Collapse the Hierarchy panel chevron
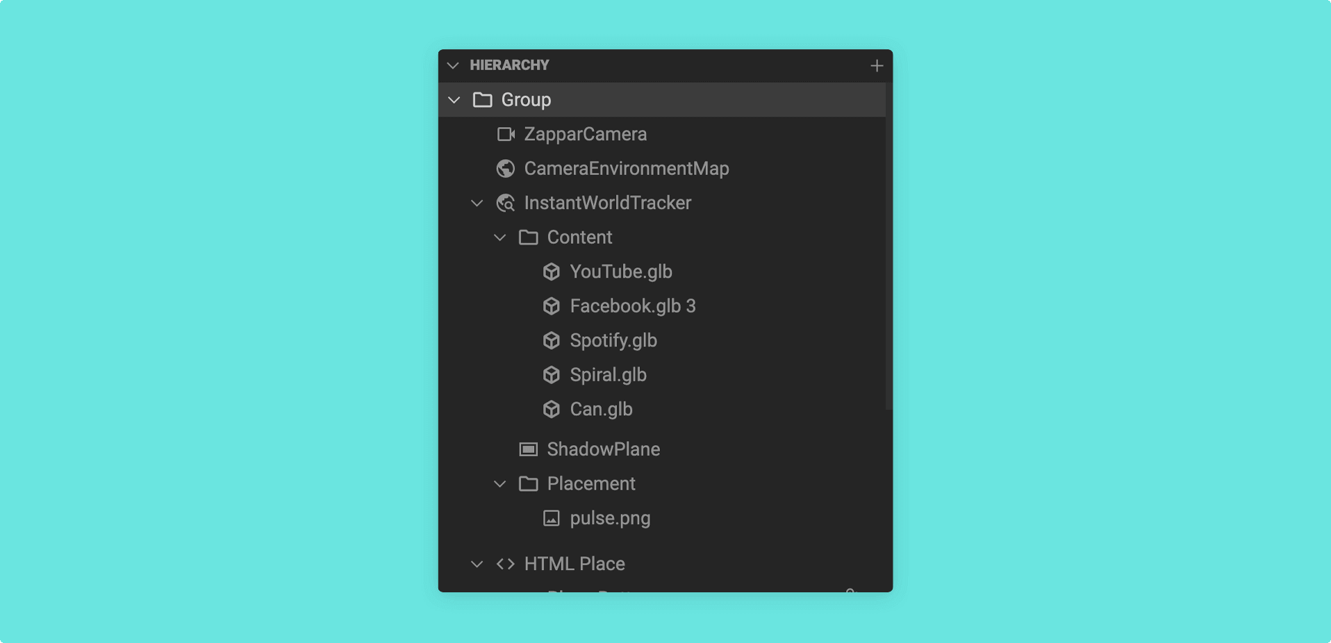Image resolution: width=1331 pixels, height=643 pixels. tap(453, 65)
